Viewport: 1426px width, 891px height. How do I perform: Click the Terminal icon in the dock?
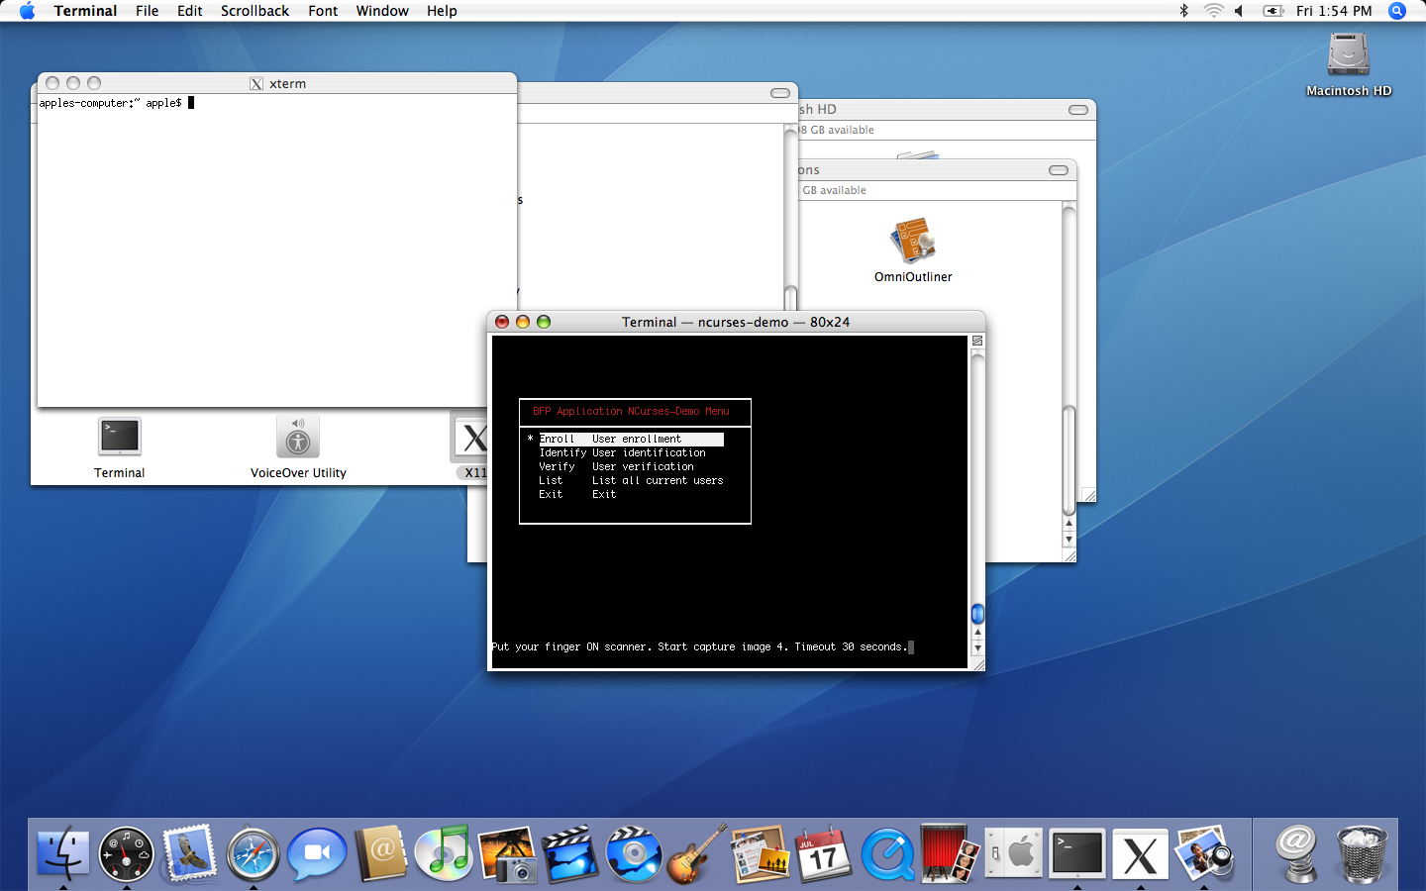(x=1077, y=853)
